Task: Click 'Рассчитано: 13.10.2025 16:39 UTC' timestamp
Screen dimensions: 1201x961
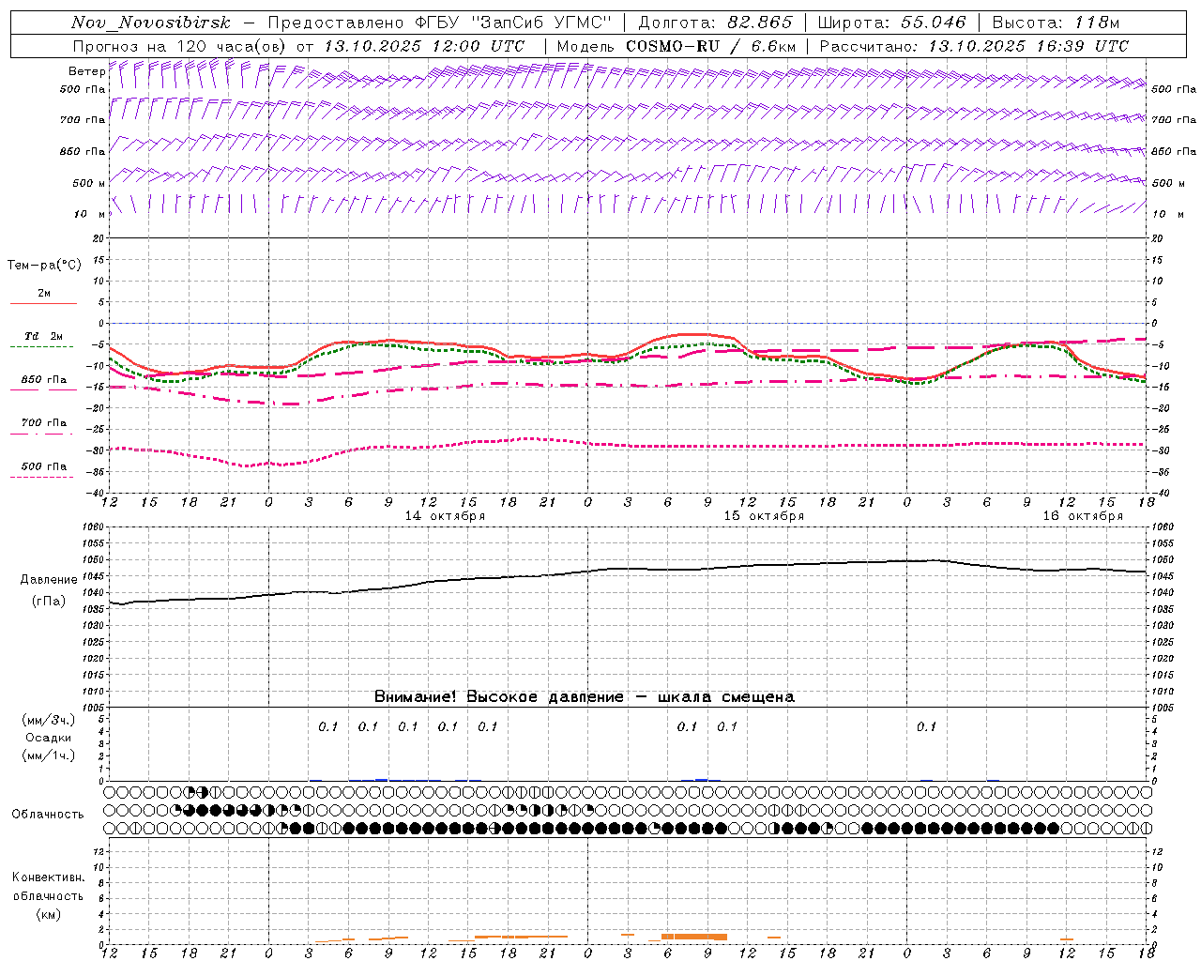Action: pyautogui.click(x=974, y=46)
